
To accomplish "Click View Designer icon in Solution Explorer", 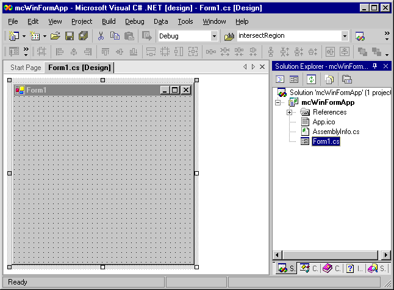I will 294,79.
